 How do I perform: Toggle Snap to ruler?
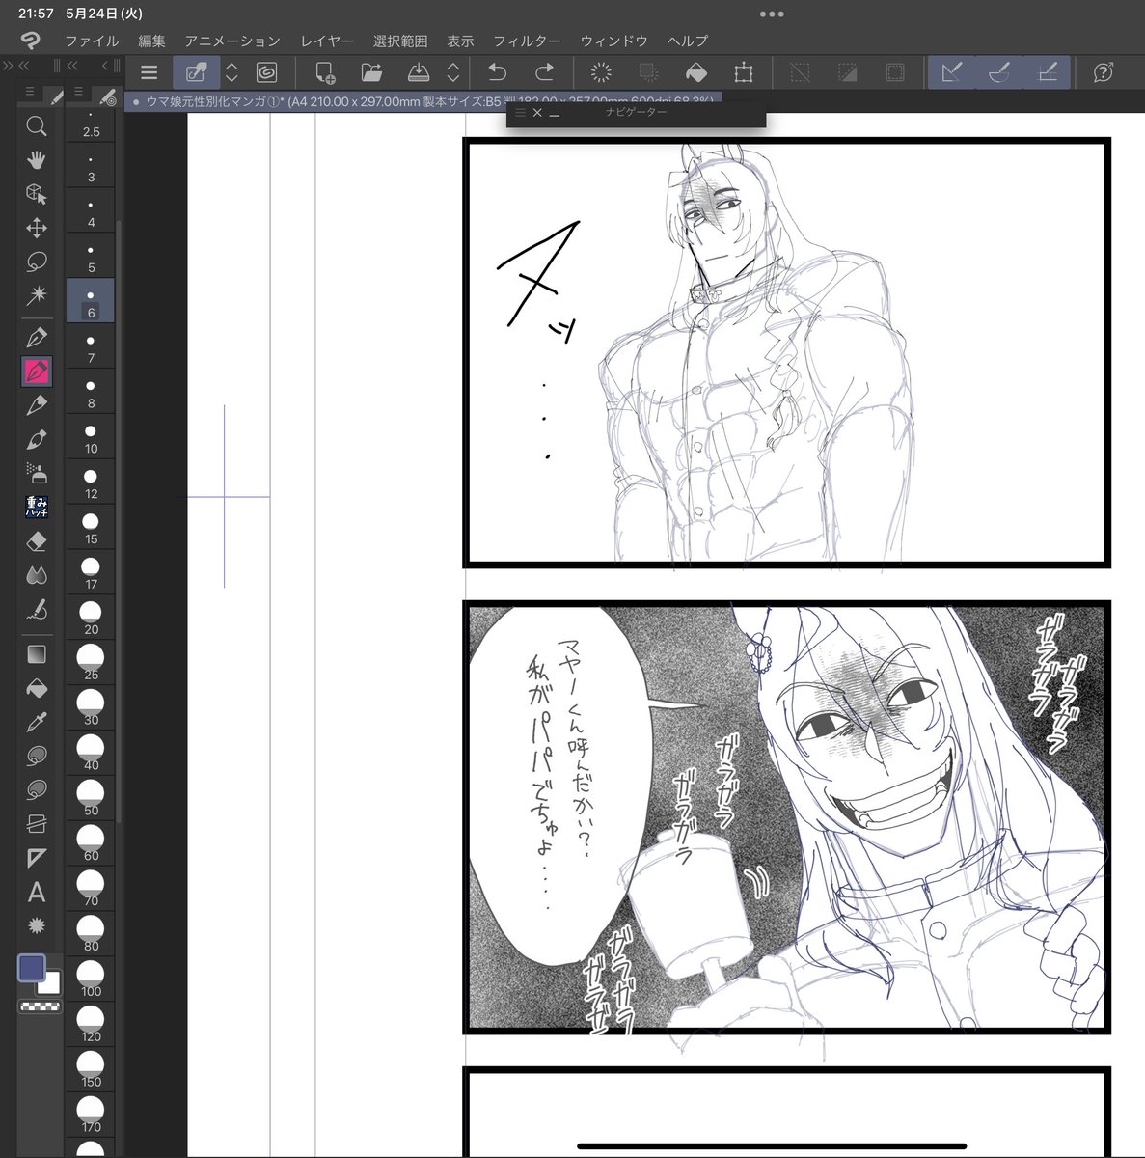pyautogui.click(x=951, y=72)
